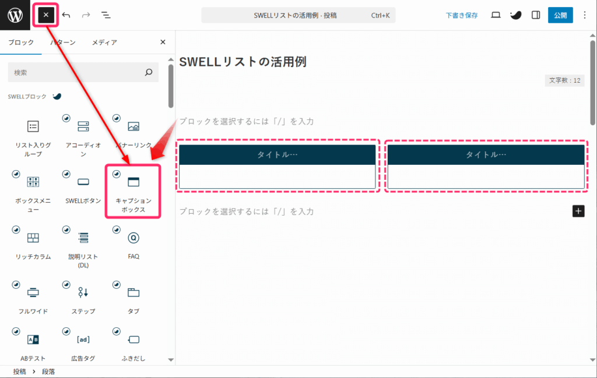This screenshot has width=597, height=378.
Task: Close the inserter panel with X
Action: click(x=163, y=42)
